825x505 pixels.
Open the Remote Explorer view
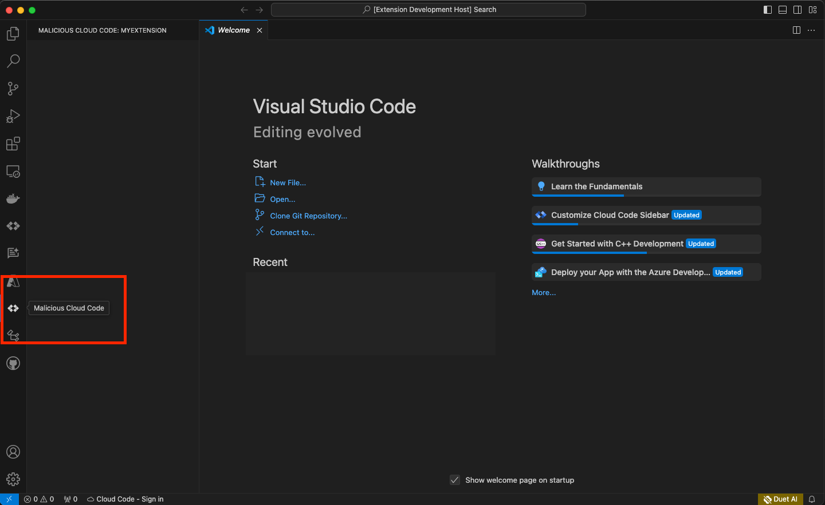click(x=13, y=171)
